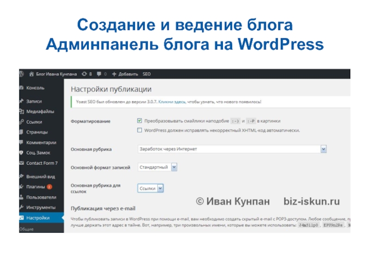
Task: Click arrow of Ссылки category dropdown
Action: tap(160, 188)
